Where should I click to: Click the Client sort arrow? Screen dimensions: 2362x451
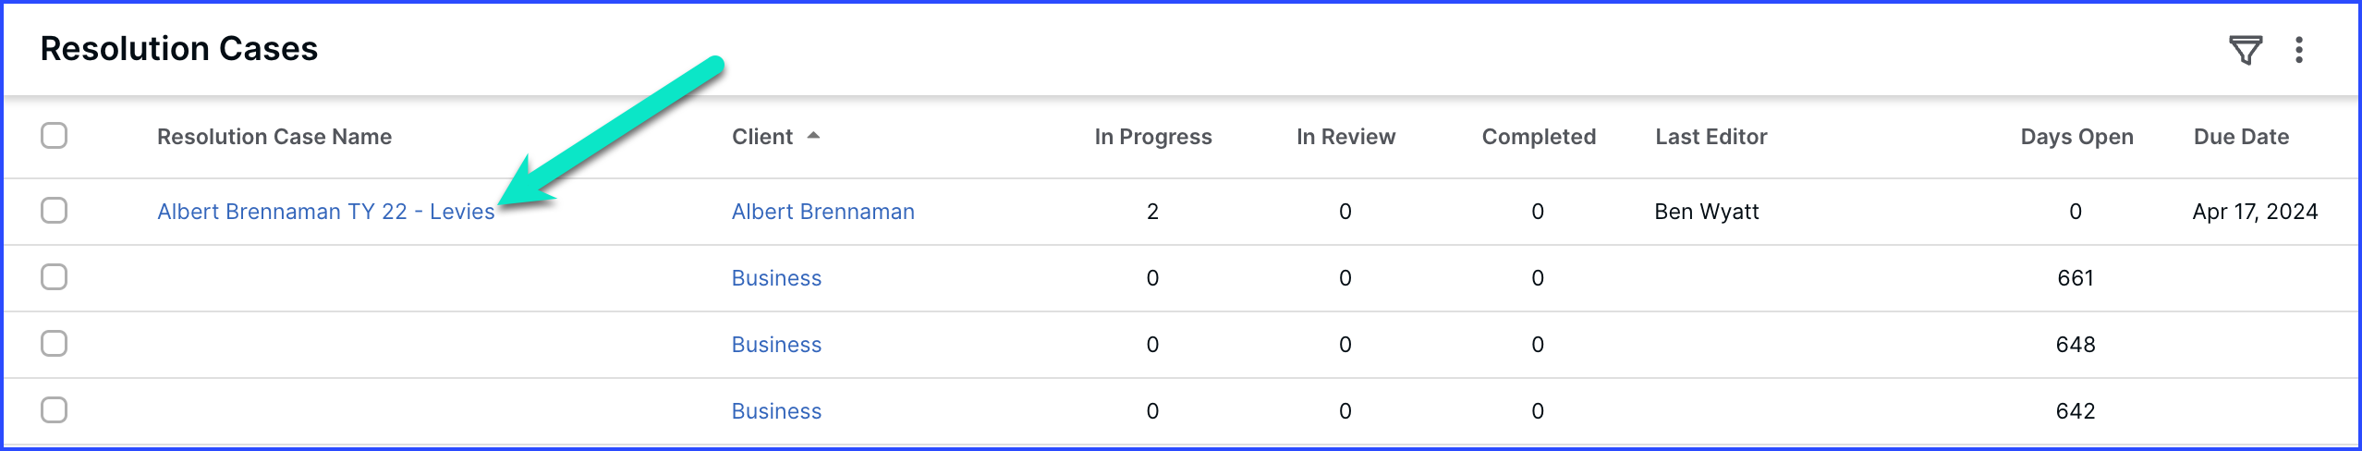(813, 136)
